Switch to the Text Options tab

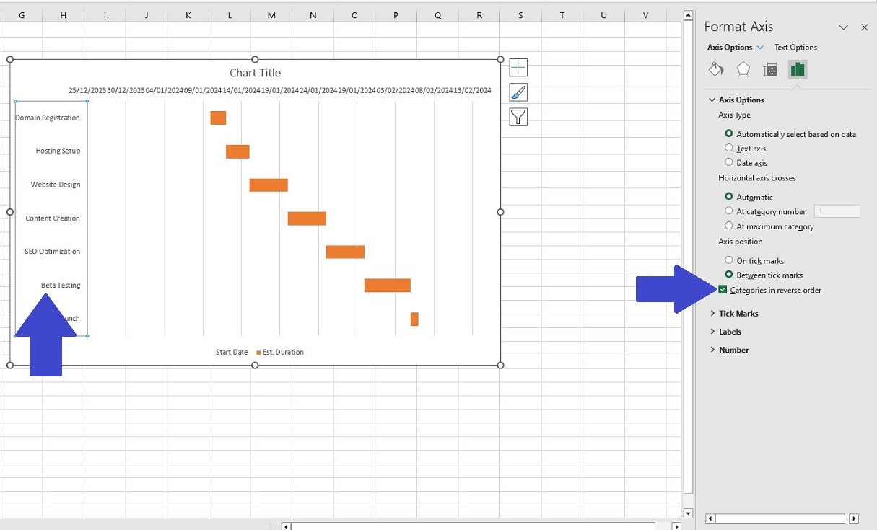(x=795, y=47)
